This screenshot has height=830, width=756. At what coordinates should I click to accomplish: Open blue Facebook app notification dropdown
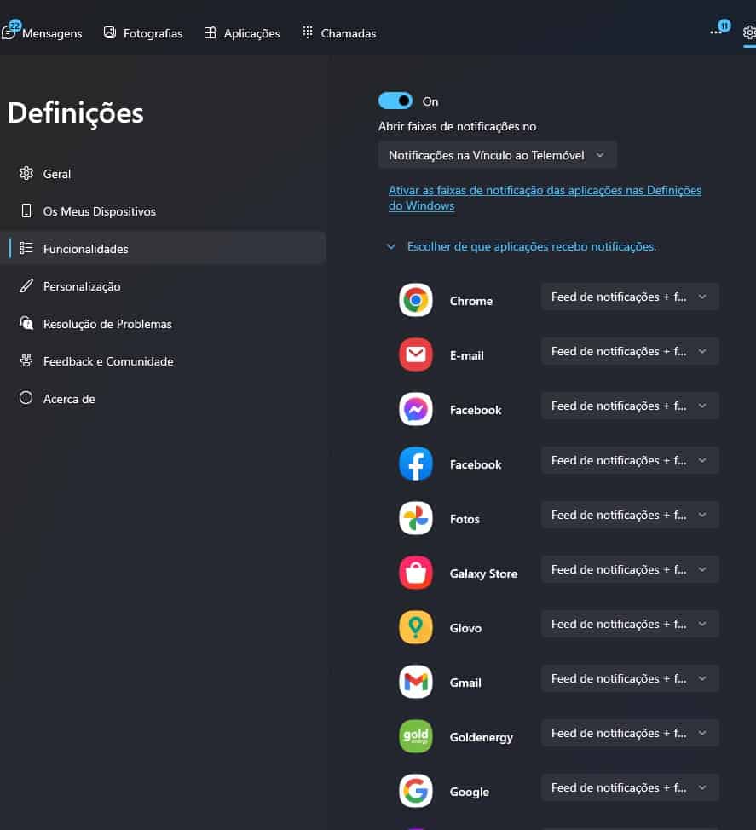[630, 460]
